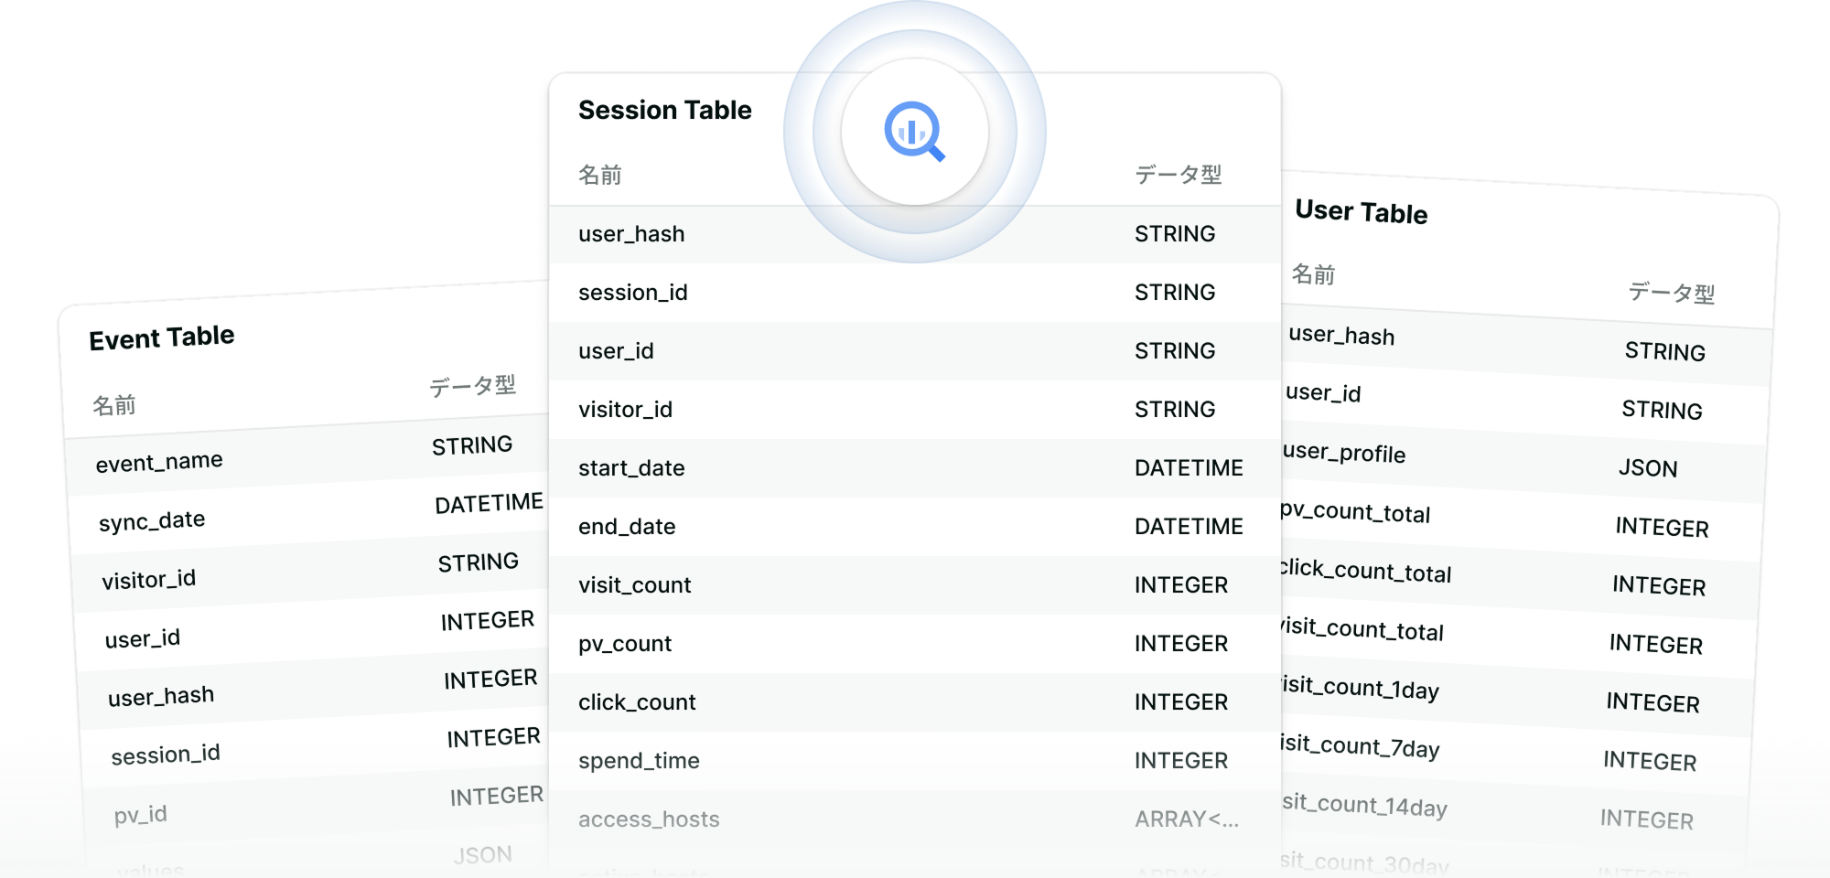Click the end_date field name
The image size is (1830, 878).
pos(627,527)
